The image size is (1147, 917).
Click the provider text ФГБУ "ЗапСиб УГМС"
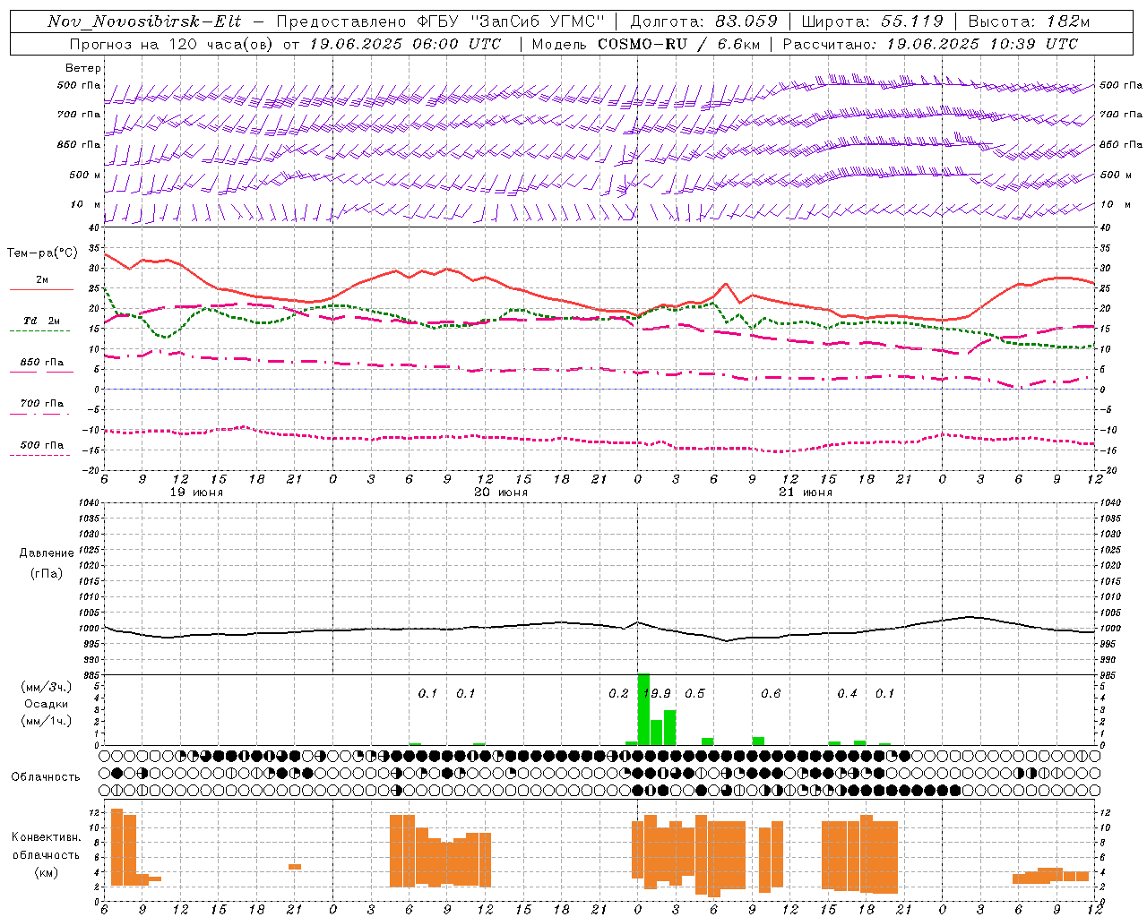512,21
